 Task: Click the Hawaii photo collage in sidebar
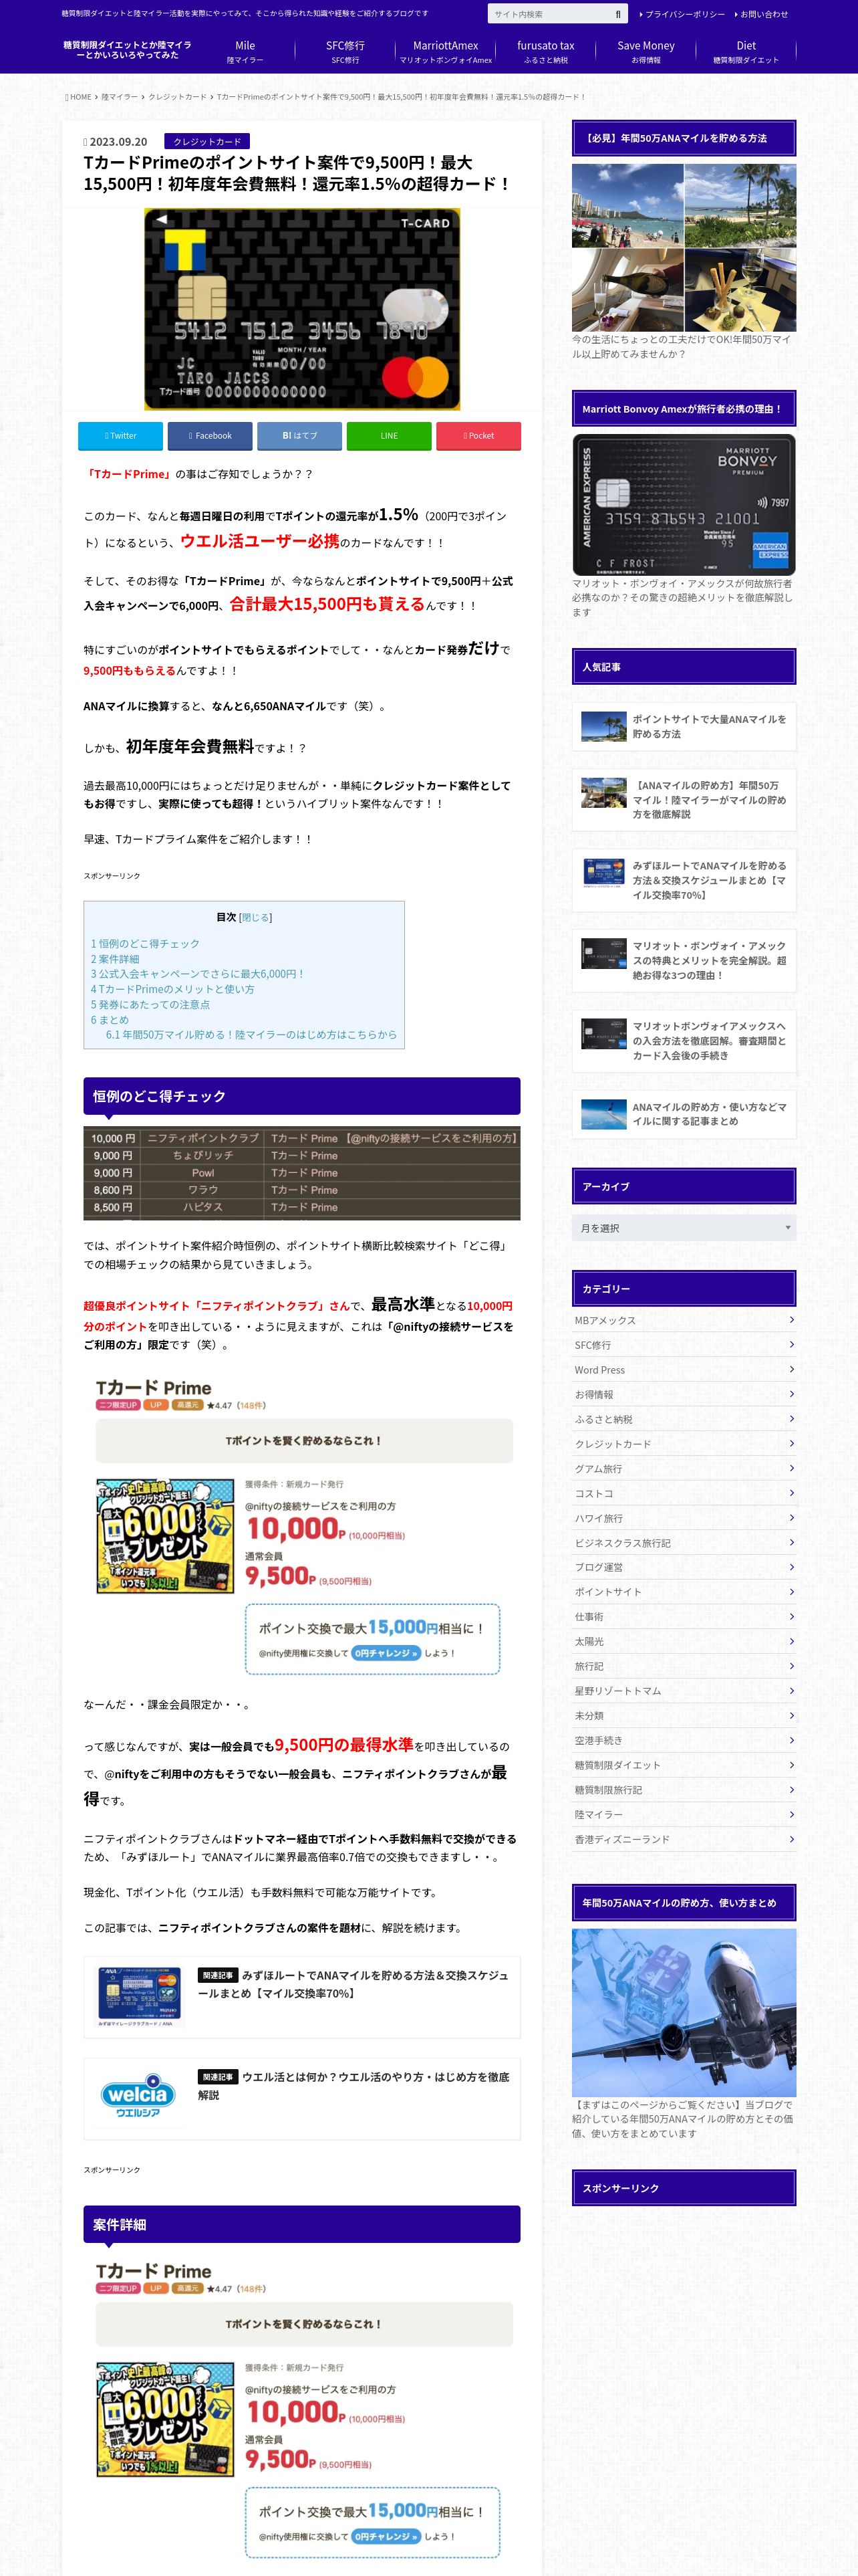684,248
